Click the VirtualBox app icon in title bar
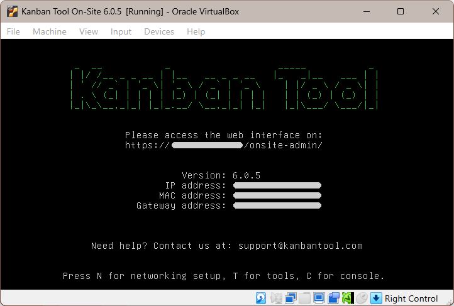This screenshot has width=454, height=306. click(x=12, y=11)
